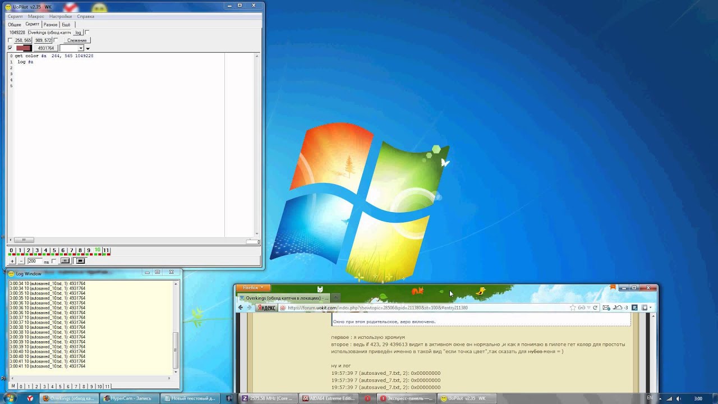Click the weather cloud -3 icon
Screen dimensions: 718x404
pyautogui.click(x=620, y=307)
